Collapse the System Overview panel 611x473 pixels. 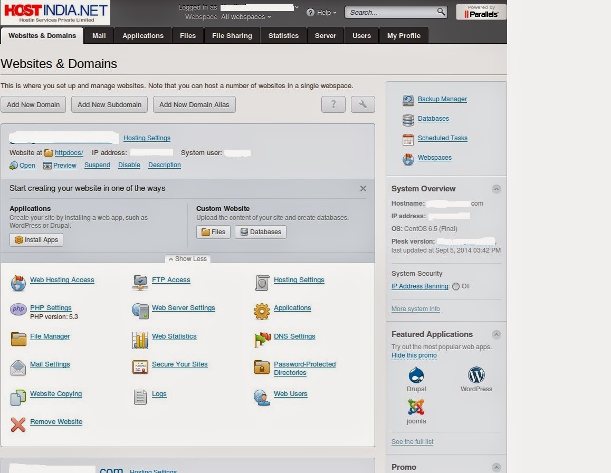(496, 189)
